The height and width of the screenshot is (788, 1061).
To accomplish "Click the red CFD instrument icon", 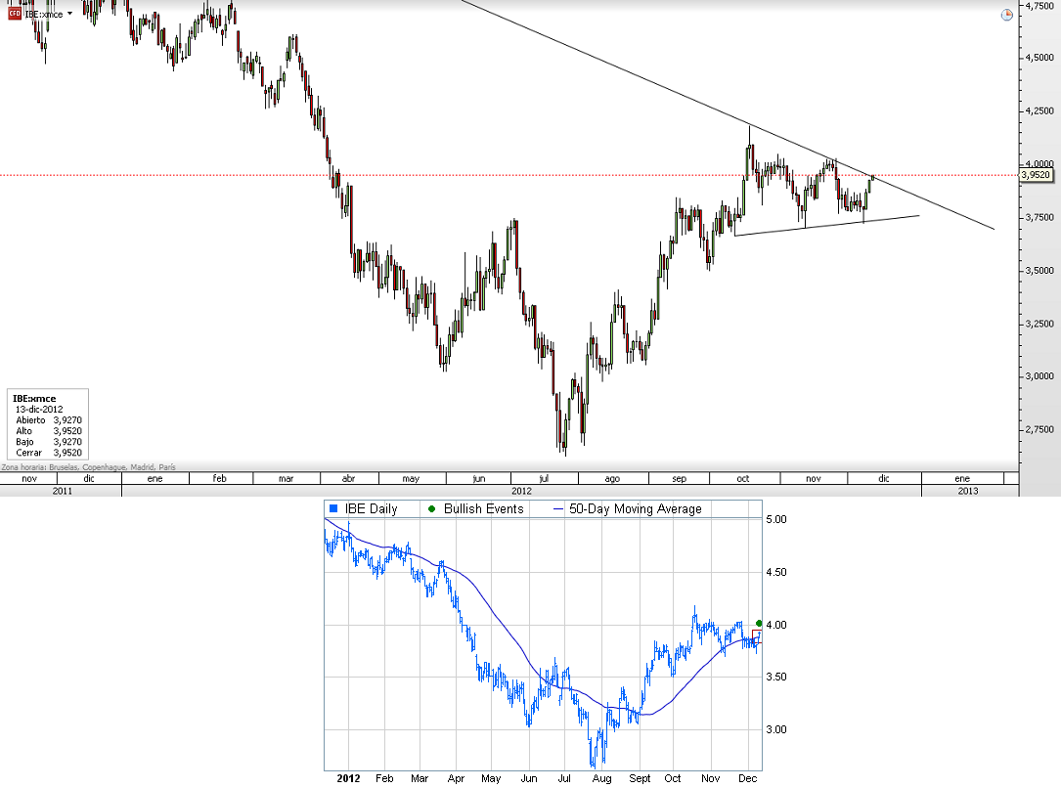I will click(15, 14).
